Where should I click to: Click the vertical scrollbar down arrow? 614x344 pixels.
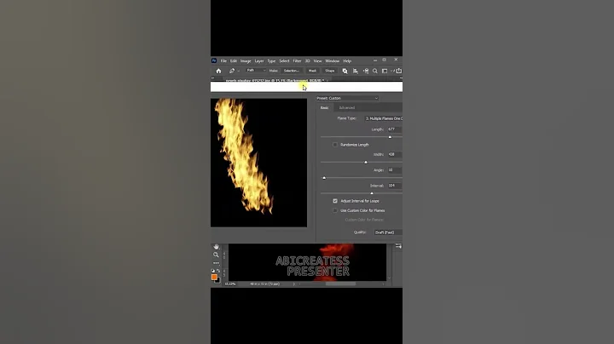point(389,278)
